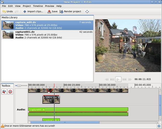Click the 00:00:15.000 ruler mark
162x129 pixels.
pos(72,85)
